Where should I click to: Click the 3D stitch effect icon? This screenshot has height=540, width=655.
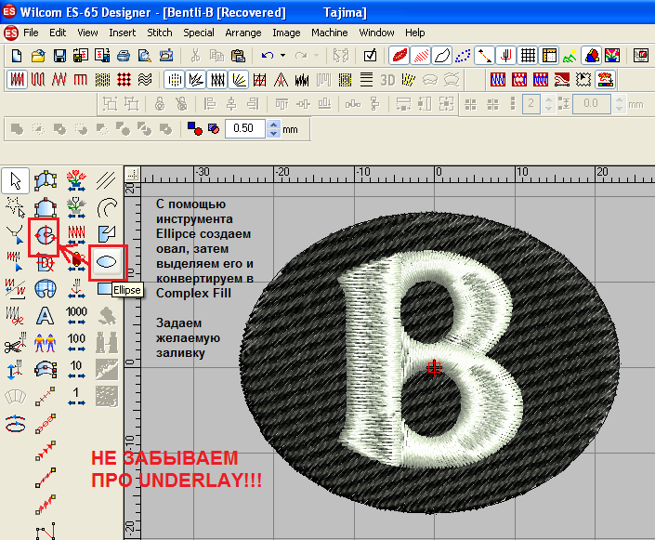(x=388, y=79)
